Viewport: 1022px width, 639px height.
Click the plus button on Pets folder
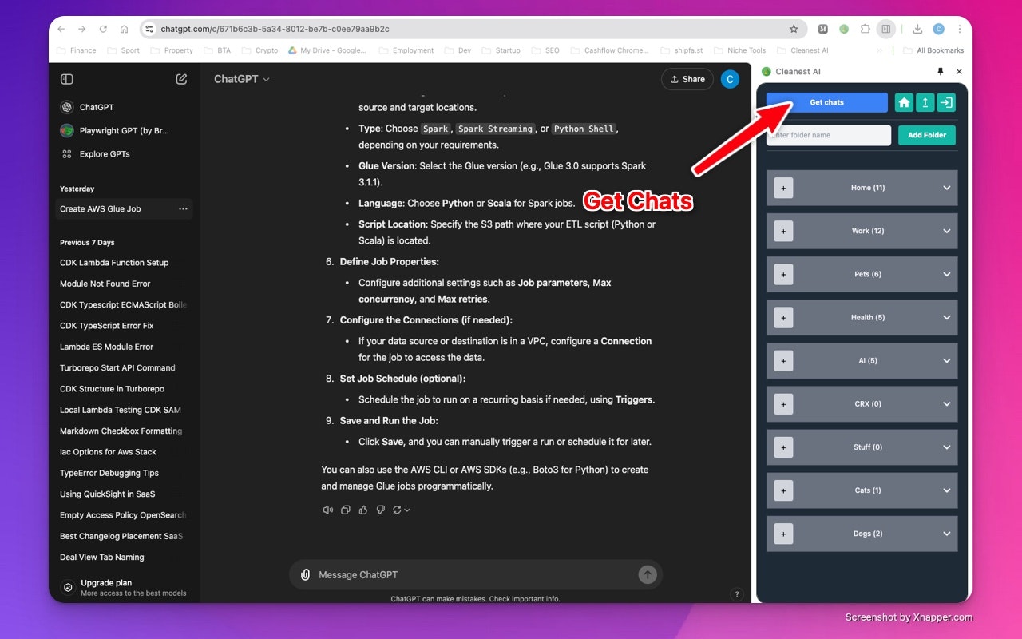pyautogui.click(x=783, y=274)
